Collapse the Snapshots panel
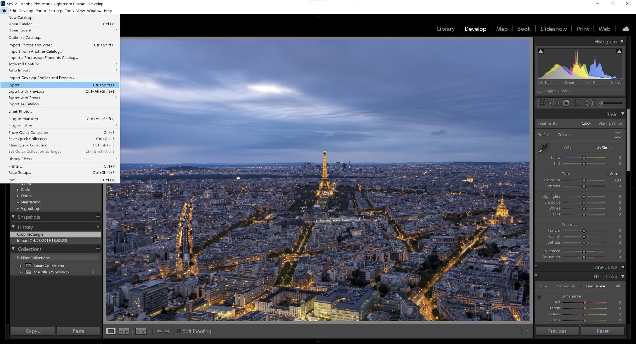This screenshot has height=344, width=636. pos(13,216)
